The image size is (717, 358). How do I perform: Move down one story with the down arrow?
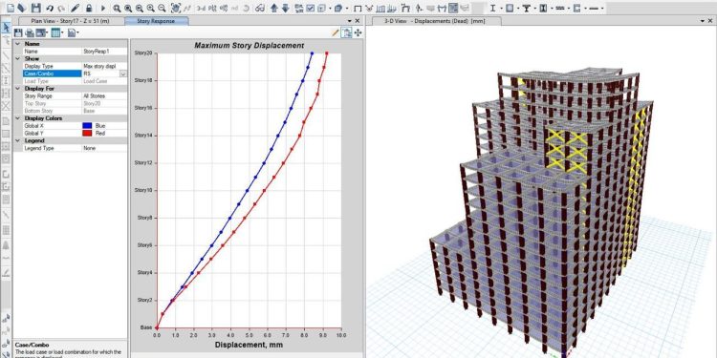click(285, 9)
